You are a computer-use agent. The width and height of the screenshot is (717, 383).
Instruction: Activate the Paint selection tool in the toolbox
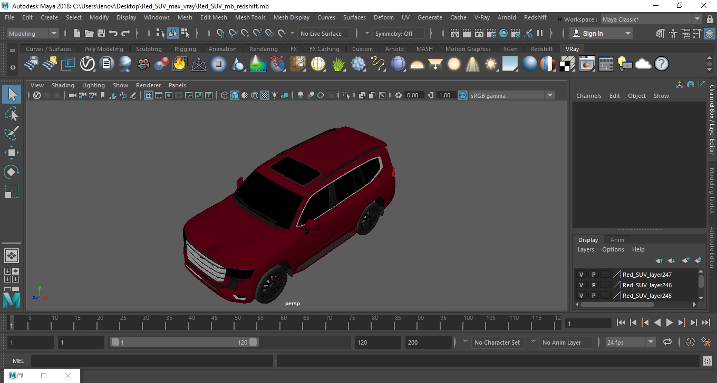click(x=12, y=133)
